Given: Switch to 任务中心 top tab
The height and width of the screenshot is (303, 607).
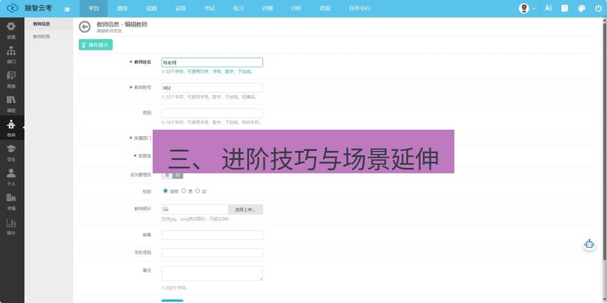Looking at the screenshot, I should (x=359, y=8).
